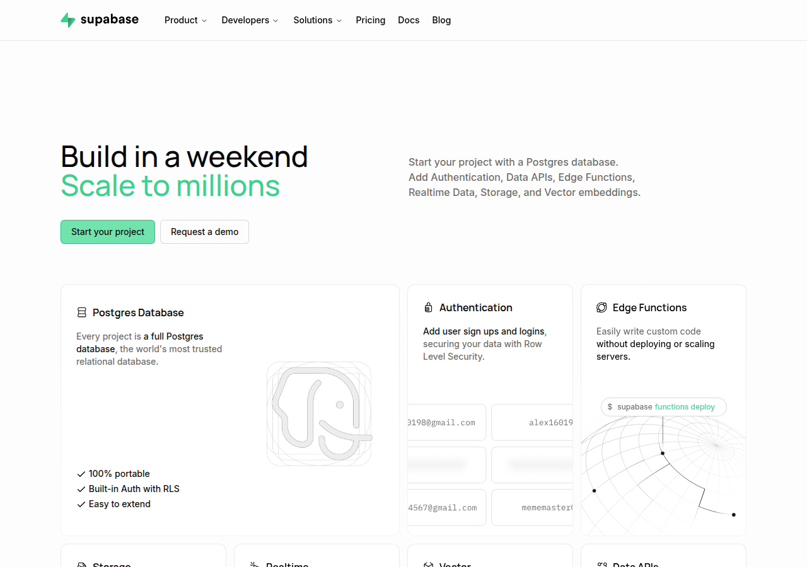The width and height of the screenshot is (807, 567).
Task: Click the edge functions globe wireframe graphic
Action: point(663,476)
